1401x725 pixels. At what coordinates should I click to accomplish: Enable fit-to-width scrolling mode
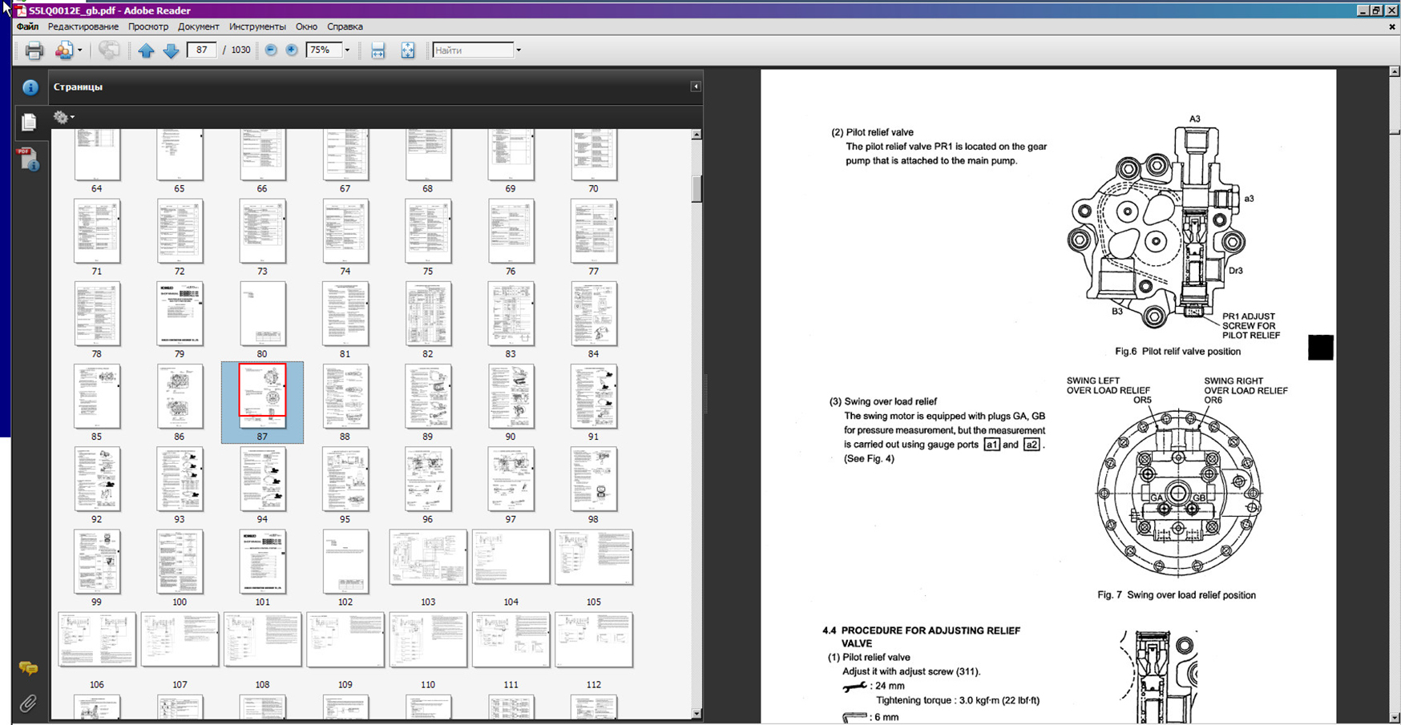point(378,50)
